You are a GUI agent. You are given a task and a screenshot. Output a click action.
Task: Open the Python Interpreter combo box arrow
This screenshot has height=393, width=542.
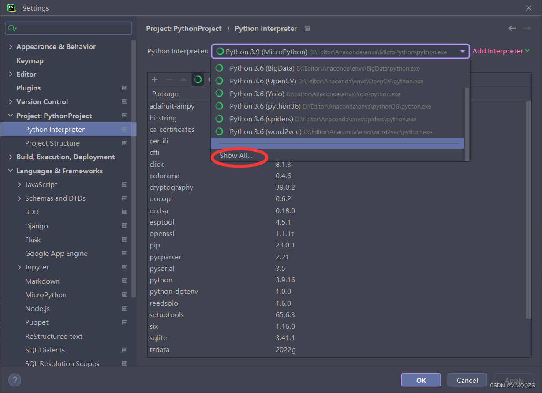pos(462,52)
